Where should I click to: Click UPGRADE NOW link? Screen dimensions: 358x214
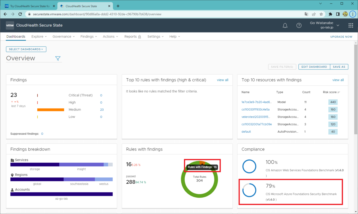pos(341,37)
